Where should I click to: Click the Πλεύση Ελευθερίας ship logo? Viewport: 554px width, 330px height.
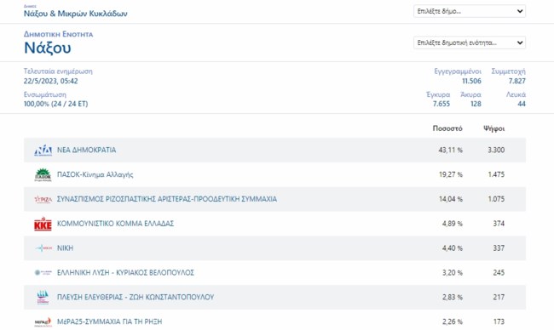tap(43, 297)
